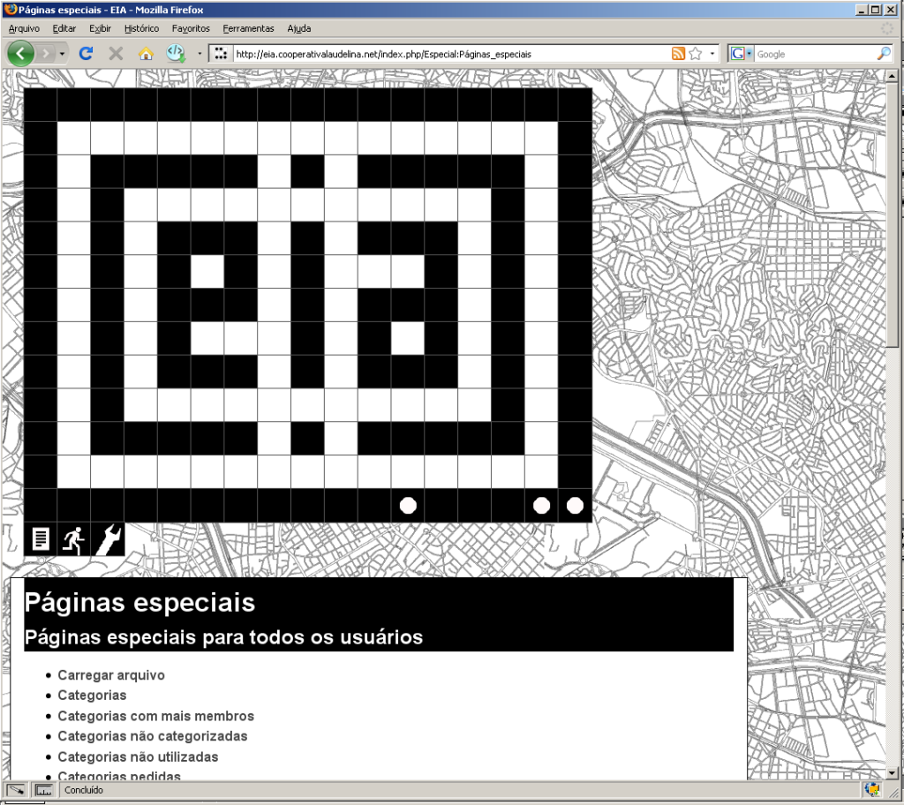904x805 pixels.
Task: Click the middle white dot on logo
Action: click(x=541, y=505)
